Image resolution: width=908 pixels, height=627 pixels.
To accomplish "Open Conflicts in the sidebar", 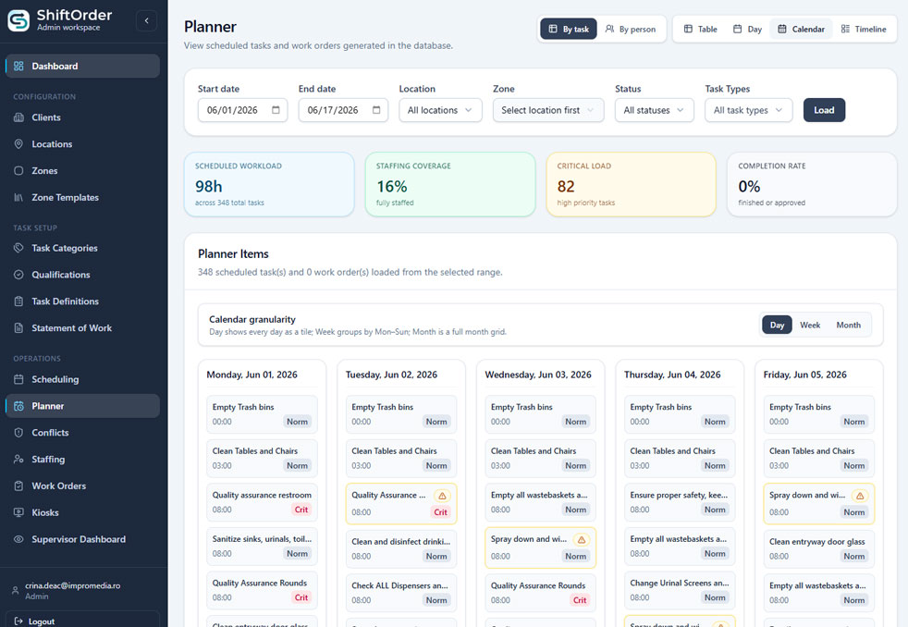I will [x=82, y=433].
